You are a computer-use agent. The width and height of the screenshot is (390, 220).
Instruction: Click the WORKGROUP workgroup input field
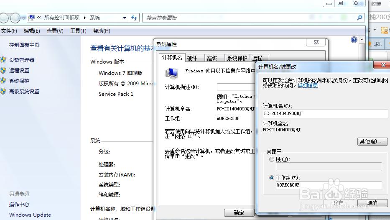[x=329, y=185]
